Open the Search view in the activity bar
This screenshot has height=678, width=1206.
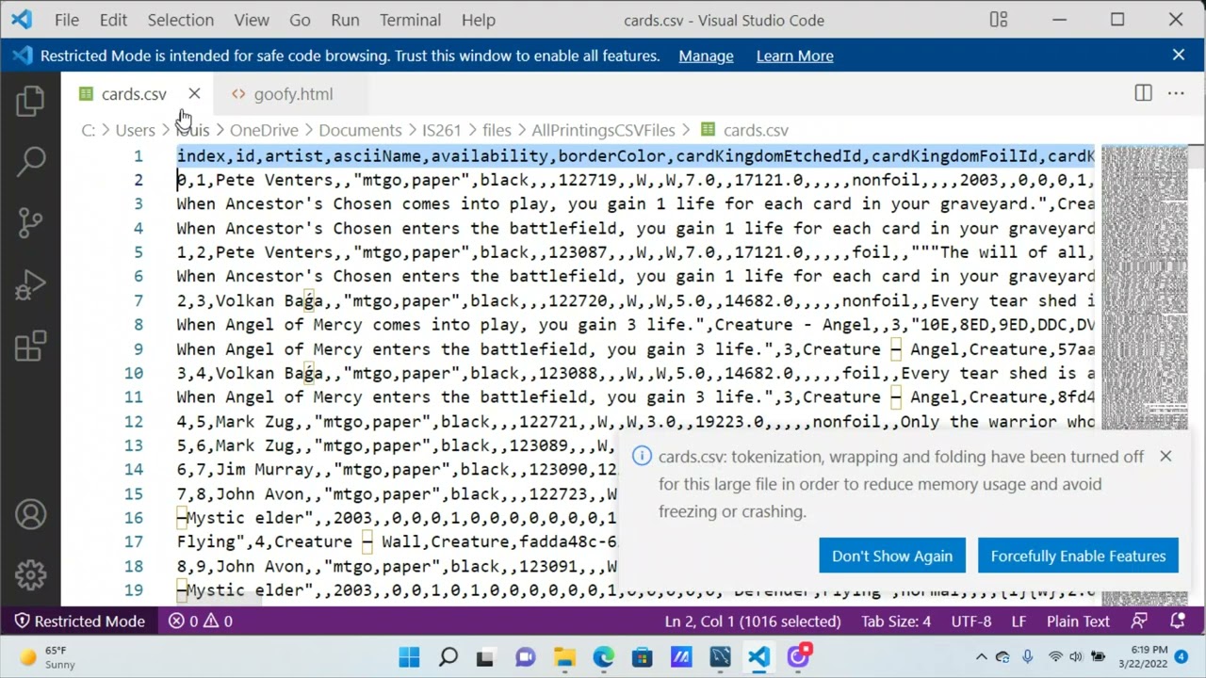point(30,161)
